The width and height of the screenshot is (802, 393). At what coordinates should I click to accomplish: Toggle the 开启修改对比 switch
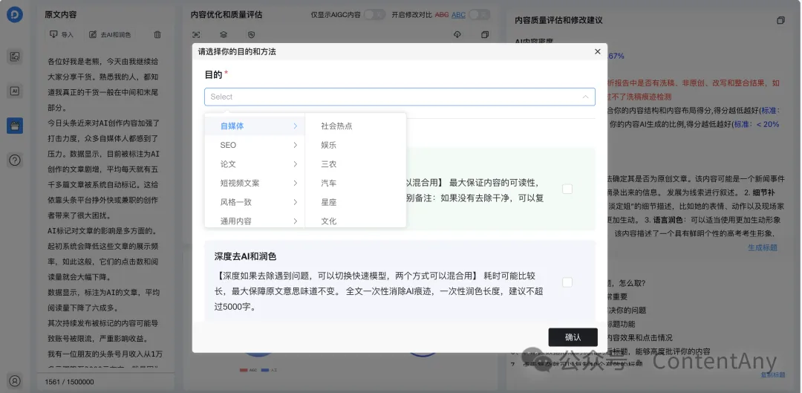coord(479,14)
